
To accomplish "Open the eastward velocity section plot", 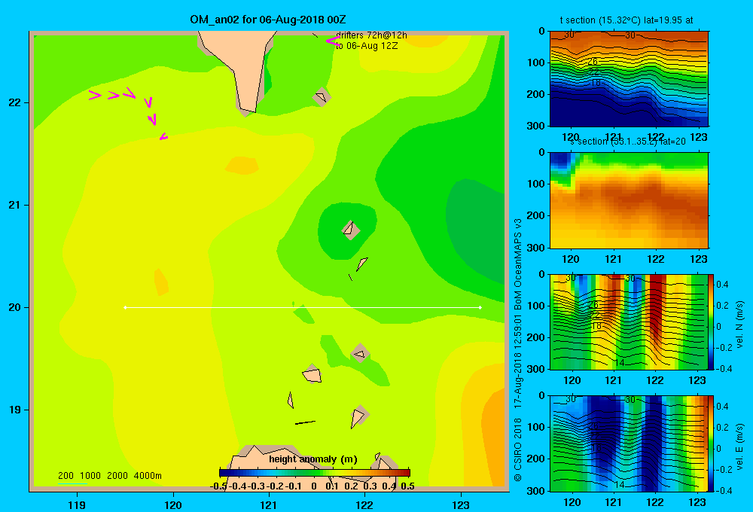I will (x=629, y=443).
